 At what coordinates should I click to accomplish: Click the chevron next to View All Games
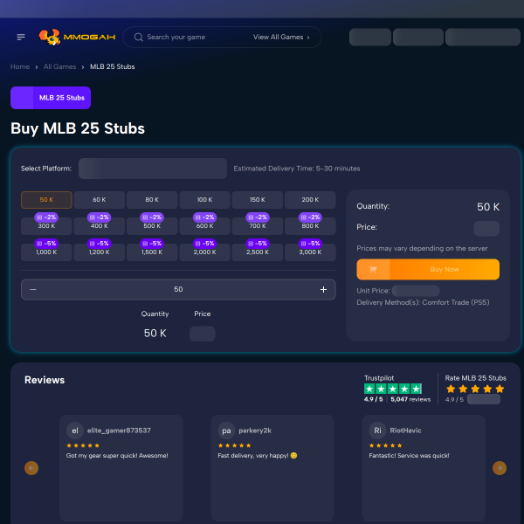pos(308,38)
